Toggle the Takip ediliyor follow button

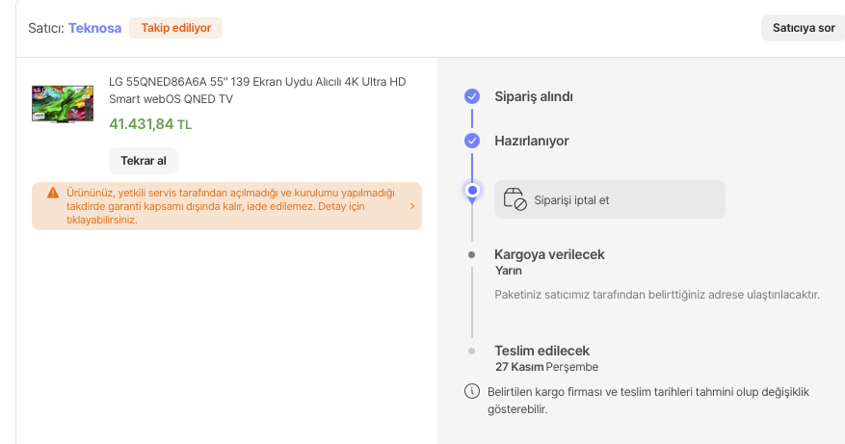[x=175, y=28]
